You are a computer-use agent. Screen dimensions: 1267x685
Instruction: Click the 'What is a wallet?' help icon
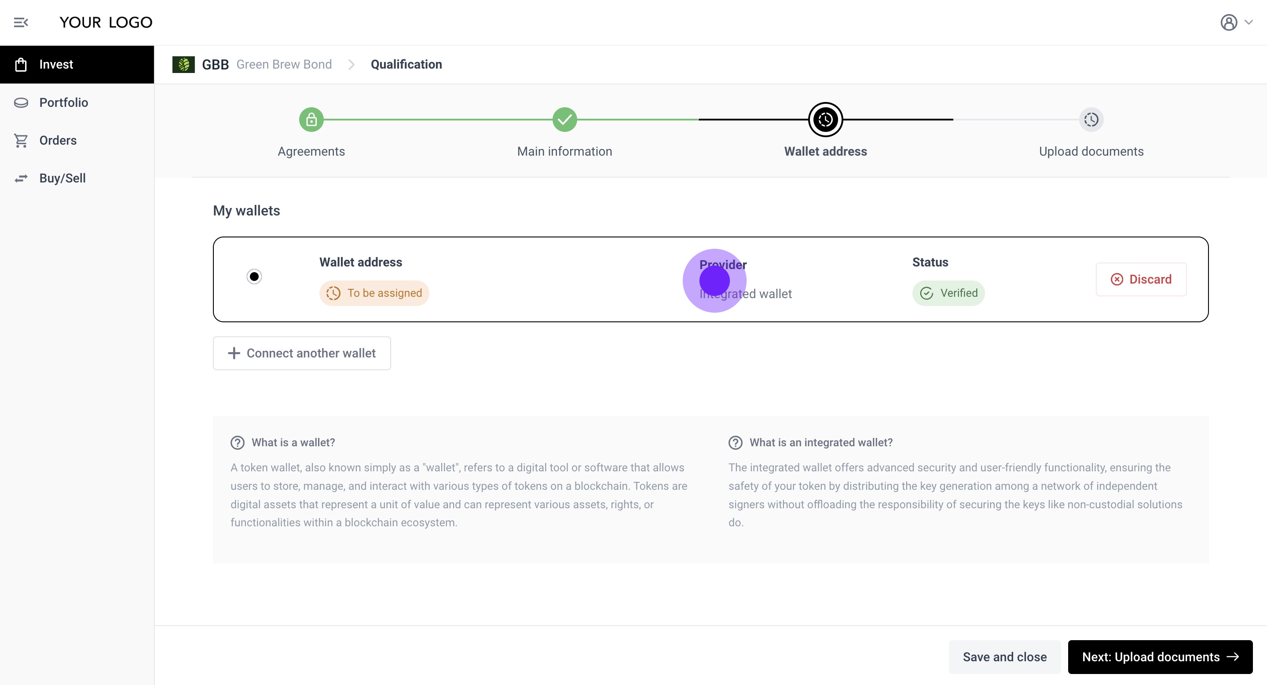(238, 443)
